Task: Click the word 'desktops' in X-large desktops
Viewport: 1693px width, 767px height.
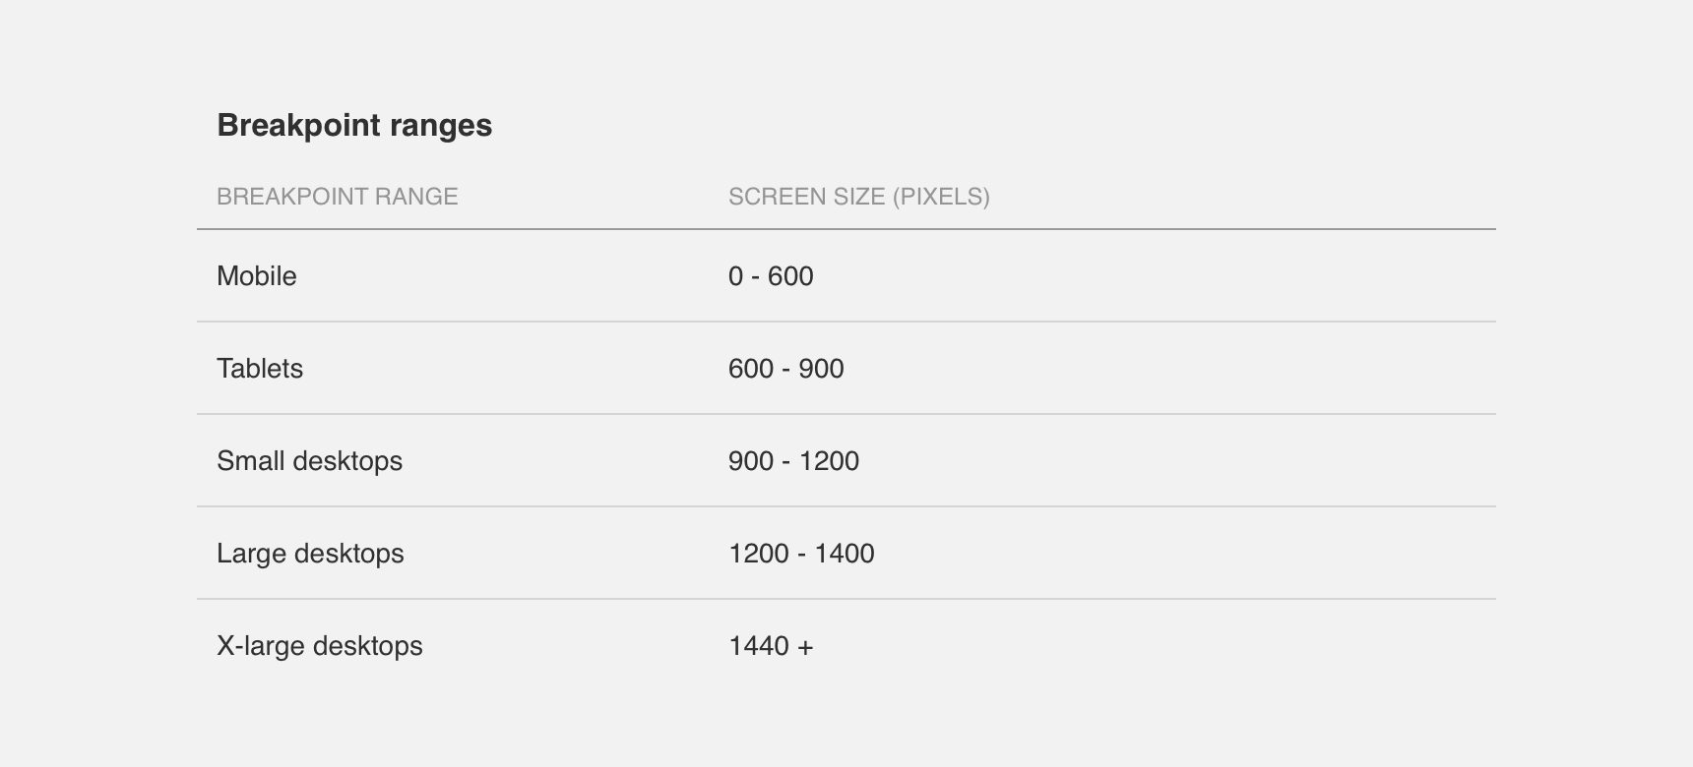Action: tap(367, 646)
